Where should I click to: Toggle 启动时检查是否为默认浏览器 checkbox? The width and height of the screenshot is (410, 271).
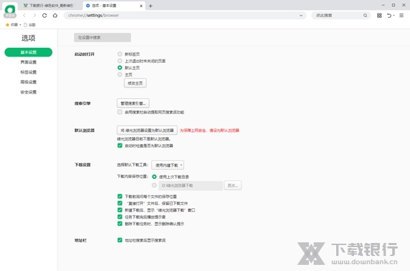tap(120, 145)
